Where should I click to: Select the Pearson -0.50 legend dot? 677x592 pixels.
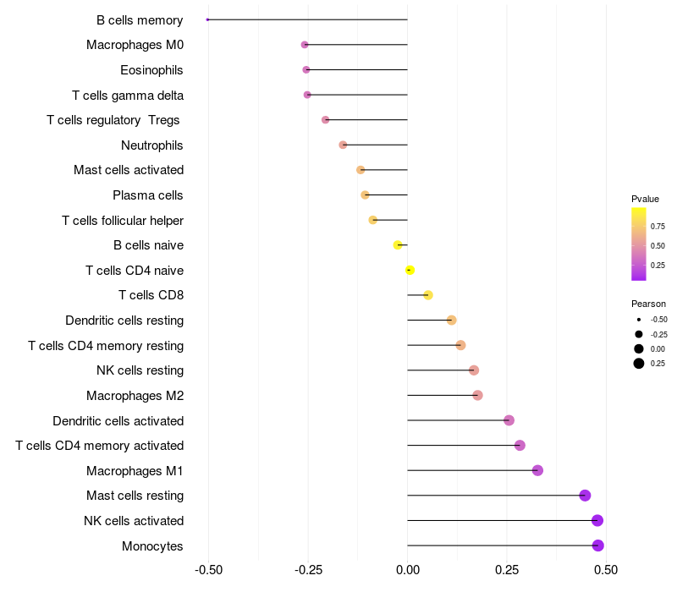[639, 320]
